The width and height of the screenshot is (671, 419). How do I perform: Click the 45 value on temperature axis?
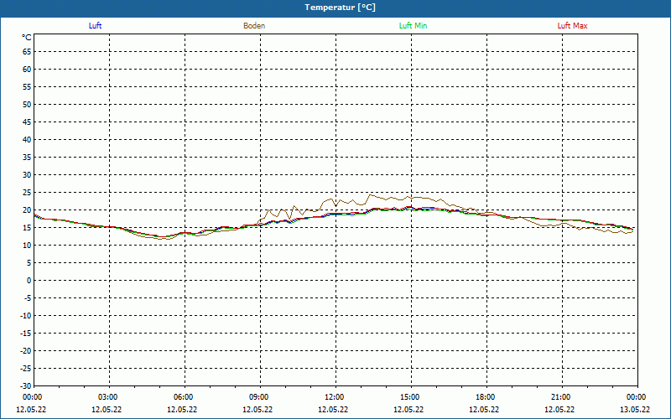[27, 122]
